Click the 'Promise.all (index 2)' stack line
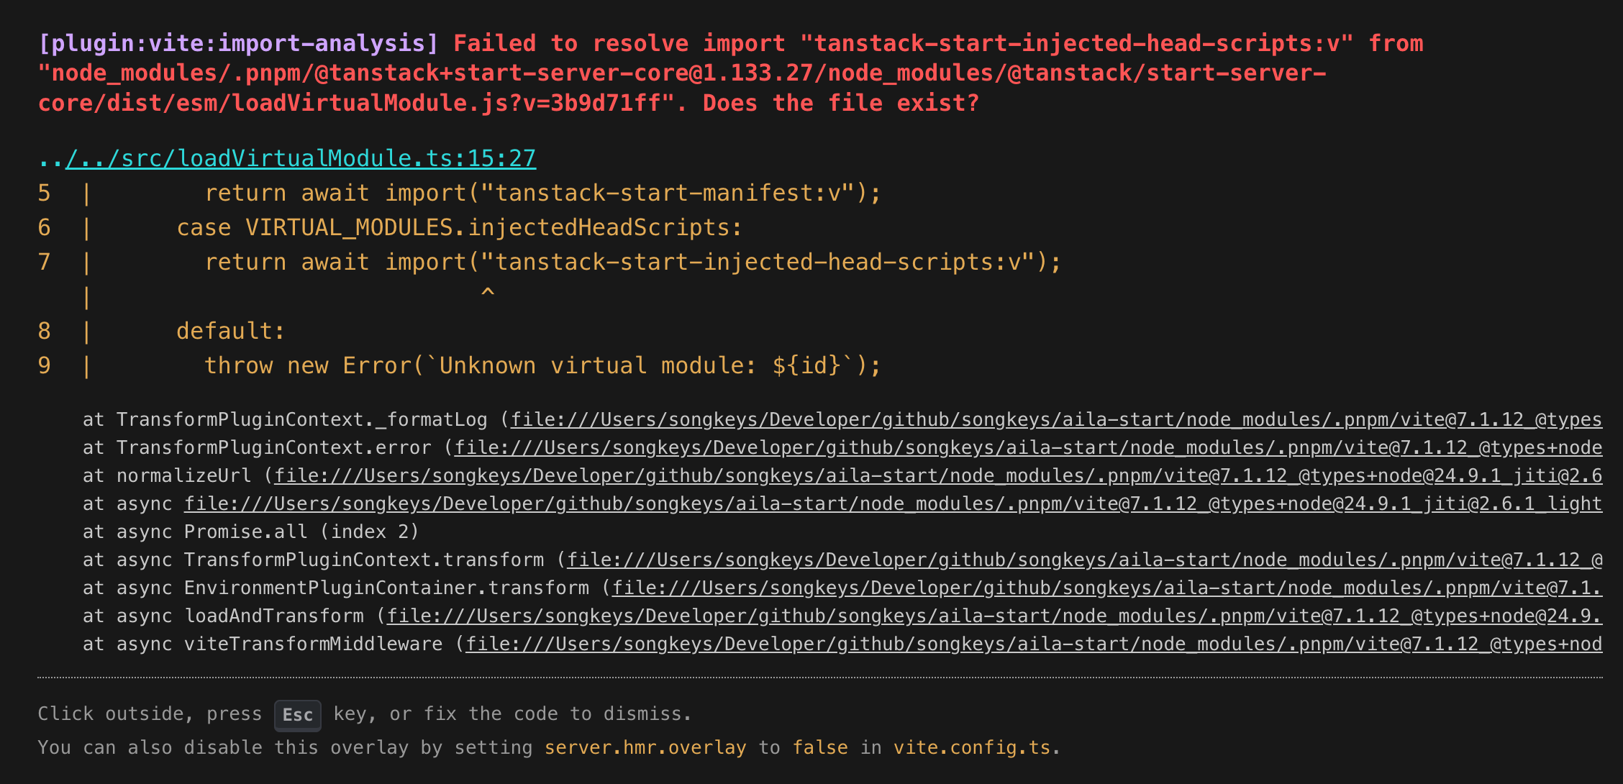 point(301,532)
